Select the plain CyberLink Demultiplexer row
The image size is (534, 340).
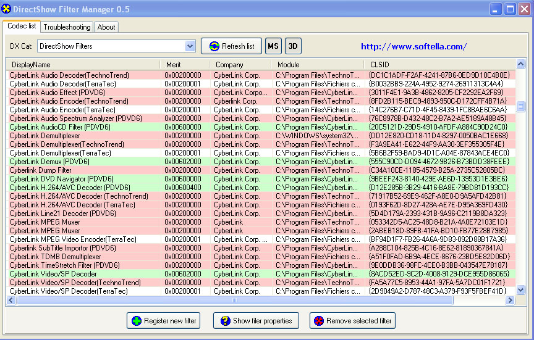tap(261, 136)
